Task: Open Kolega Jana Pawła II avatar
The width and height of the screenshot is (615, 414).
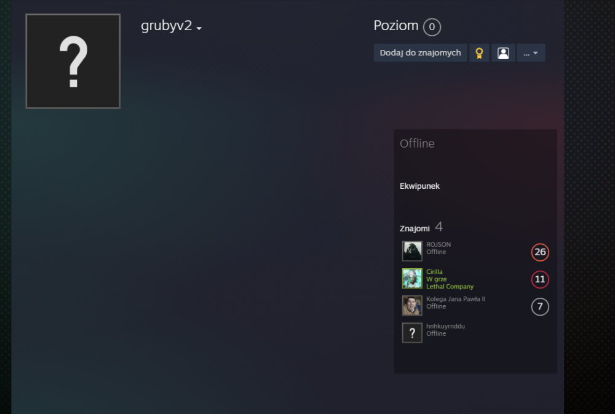Action: [412, 306]
